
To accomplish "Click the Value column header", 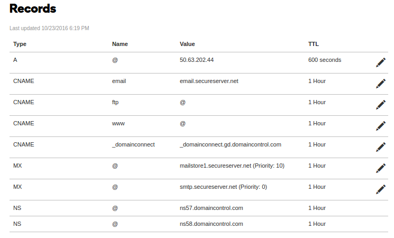I will pos(187,44).
